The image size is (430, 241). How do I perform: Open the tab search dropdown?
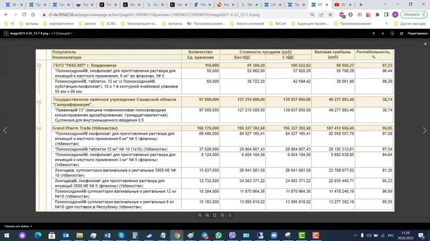pos(385,5)
